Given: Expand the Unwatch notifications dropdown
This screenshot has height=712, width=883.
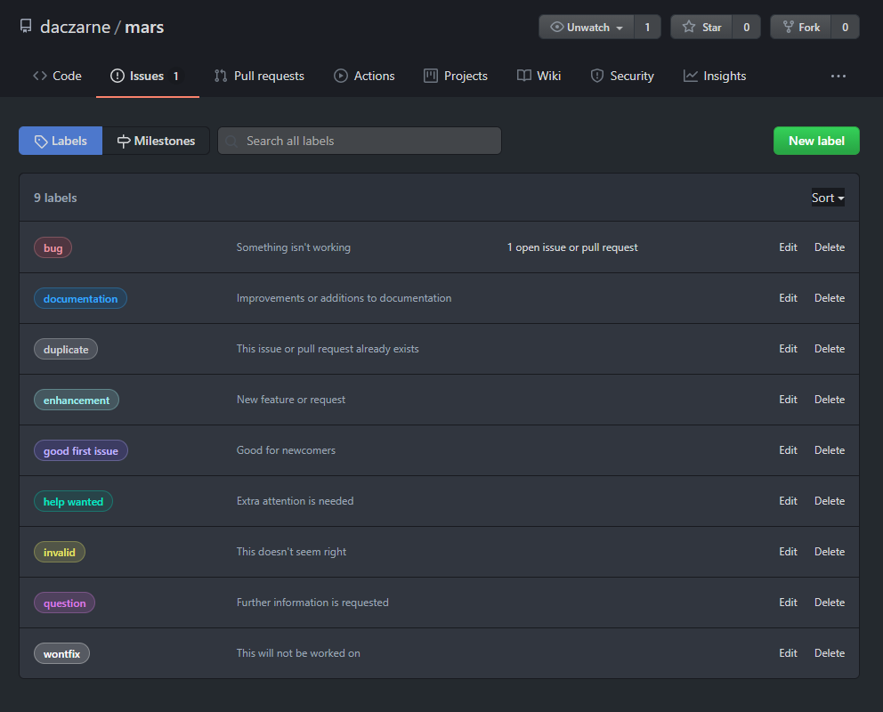Looking at the screenshot, I should coord(587,27).
